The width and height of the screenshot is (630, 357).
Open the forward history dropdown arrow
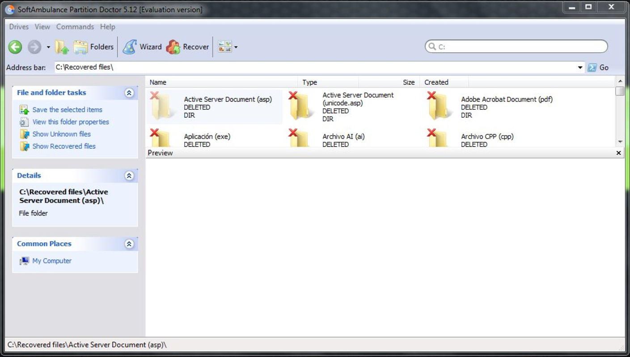(x=48, y=47)
